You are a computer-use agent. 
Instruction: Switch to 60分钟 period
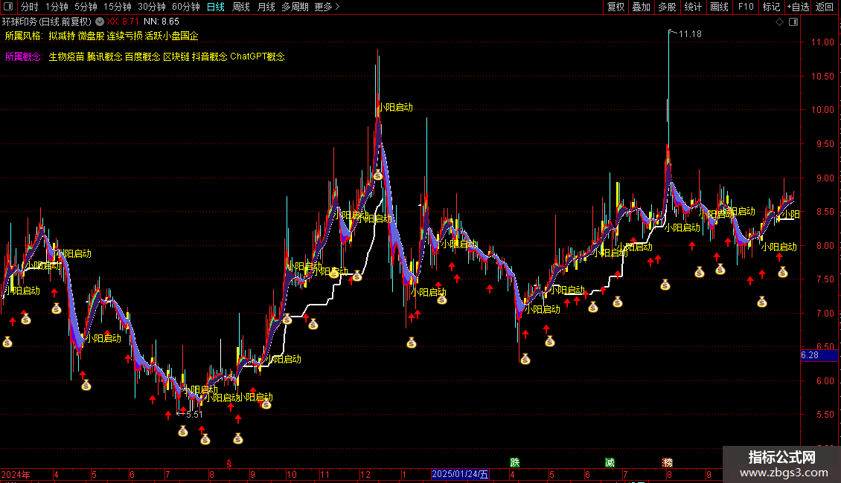tap(186, 7)
